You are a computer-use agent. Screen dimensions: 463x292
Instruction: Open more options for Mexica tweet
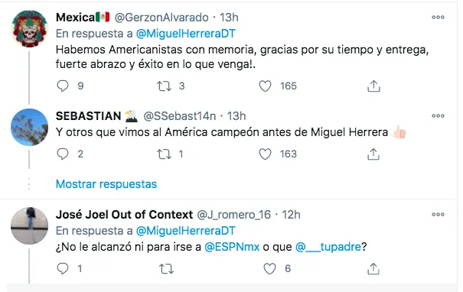(438, 17)
